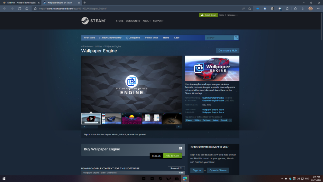Click the search magnifier icon in store bar

coord(236,38)
